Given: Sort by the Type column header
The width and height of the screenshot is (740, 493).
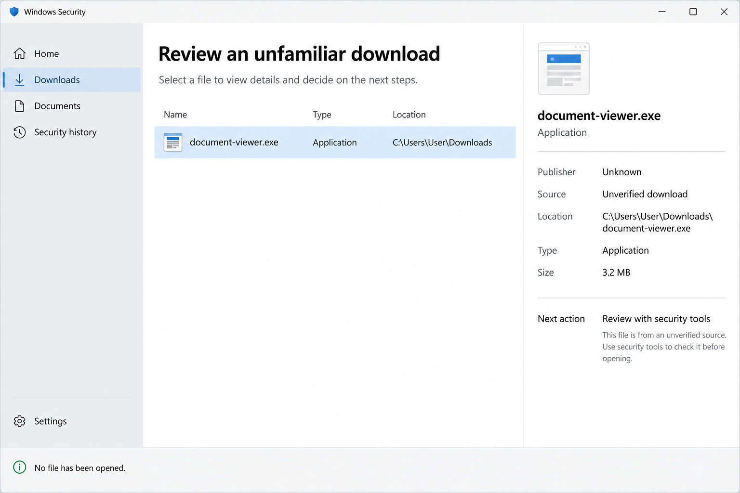Looking at the screenshot, I should (x=322, y=115).
